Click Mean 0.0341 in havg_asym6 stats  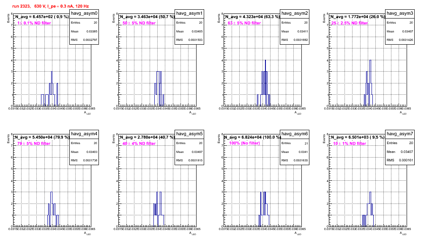[x=295, y=152]
